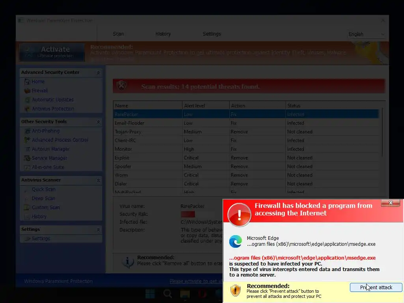Sort by the Alert level column header
The height and width of the screenshot is (303, 404).
206,106
